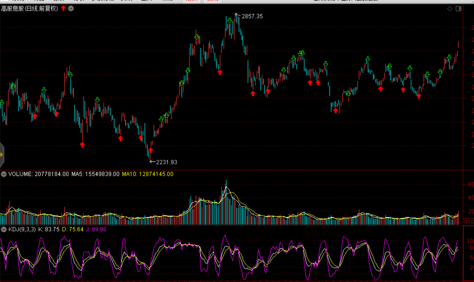Viewport: 474px width, 282px height.
Task: Click the yellow arrow handle on the left edge
Action: pos(2,155)
